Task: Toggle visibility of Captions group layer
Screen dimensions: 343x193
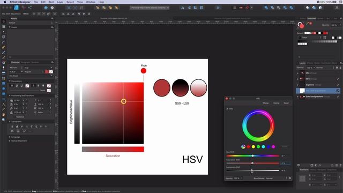Action: (338, 85)
